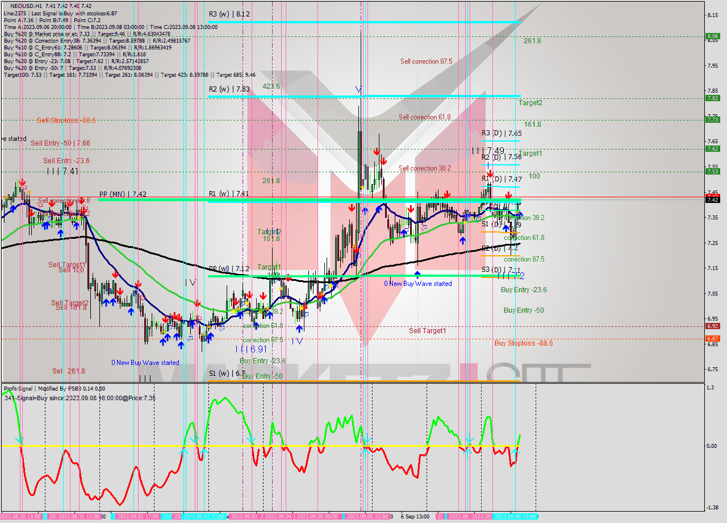Select the 'R1 (w) | 7.41' pivot label
The height and width of the screenshot is (523, 727).
229,193
